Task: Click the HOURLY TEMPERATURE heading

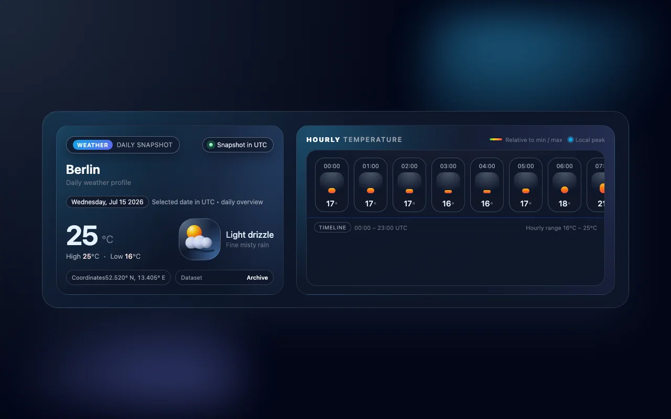Action: [x=354, y=140]
